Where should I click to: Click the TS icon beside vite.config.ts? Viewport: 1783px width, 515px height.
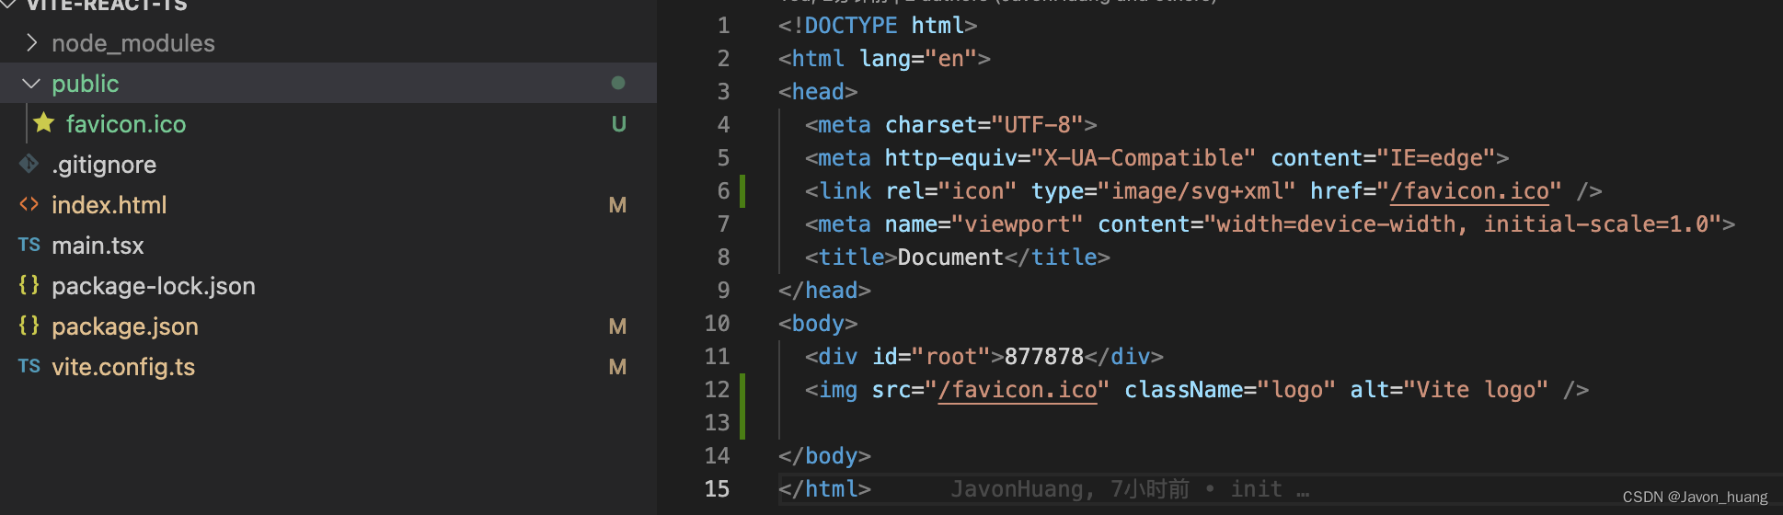[29, 366]
